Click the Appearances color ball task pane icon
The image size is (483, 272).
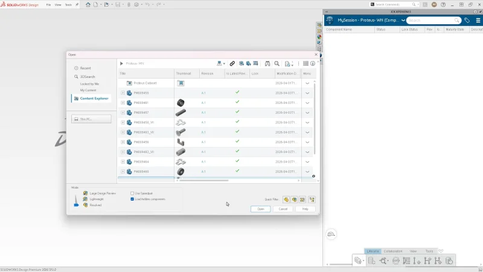pyautogui.click(x=319, y=37)
